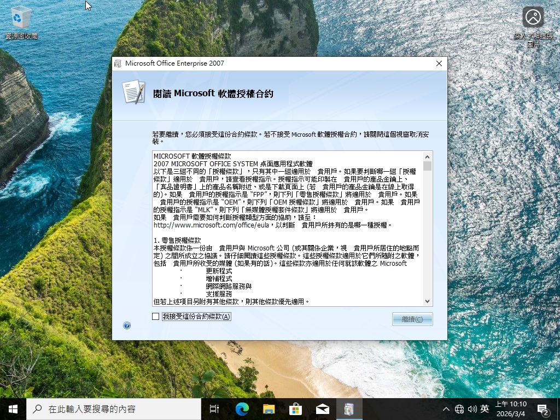
Task: Open Microsoft Store from taskbar
Action: tap(295, 409)
